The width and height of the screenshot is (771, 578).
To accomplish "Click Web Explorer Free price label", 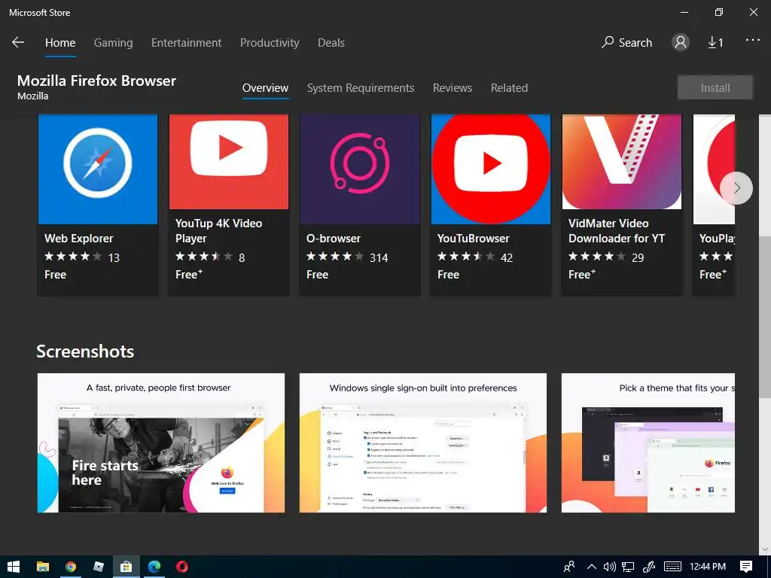I will click(x=55, y=275).
